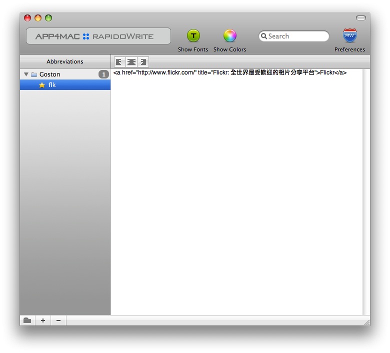Click the Search field
390x353 pixels.
click(x=293, y=36)
